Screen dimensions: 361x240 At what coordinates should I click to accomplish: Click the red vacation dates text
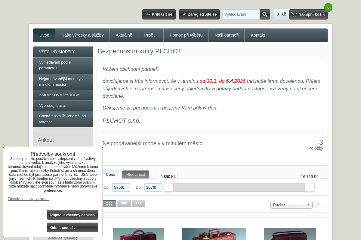(223, 81)
